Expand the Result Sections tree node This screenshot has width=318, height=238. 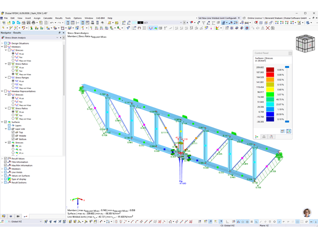coord(2,182)
